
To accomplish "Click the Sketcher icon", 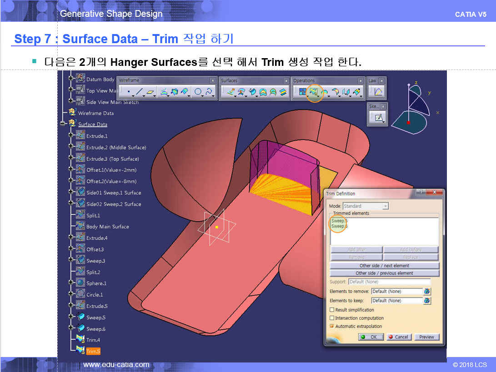I will 378,118.
